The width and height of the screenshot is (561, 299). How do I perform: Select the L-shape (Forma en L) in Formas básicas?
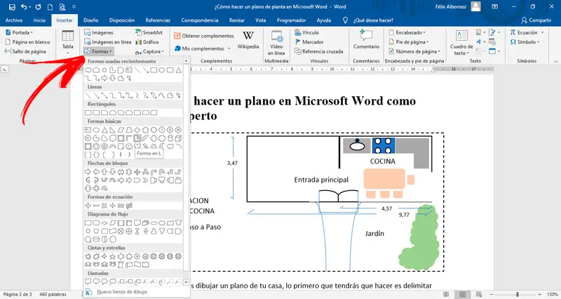(137, 138)
